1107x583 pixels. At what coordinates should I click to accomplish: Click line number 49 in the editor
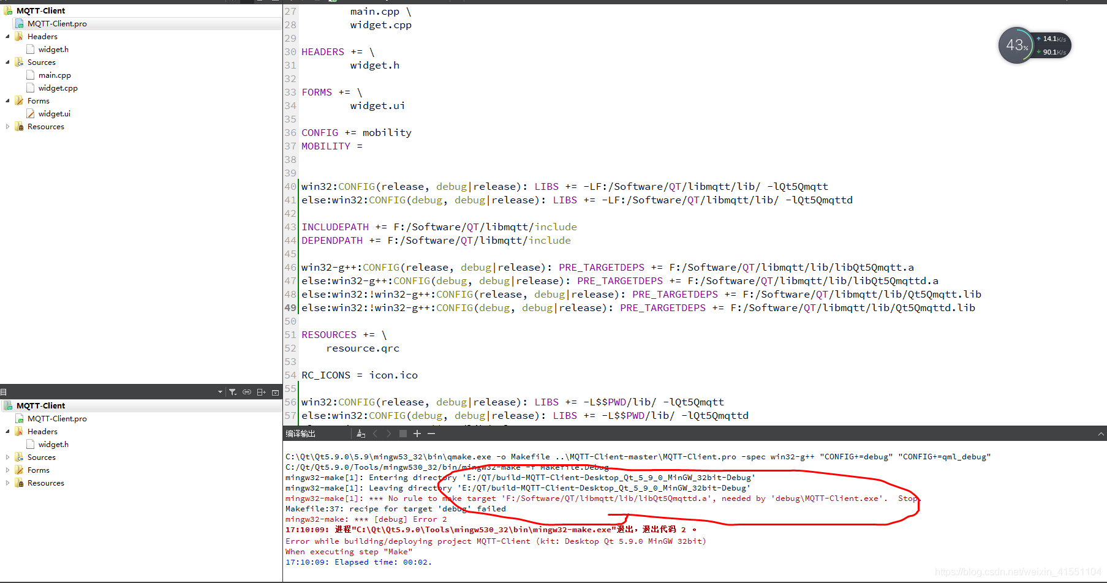(290, 308)
